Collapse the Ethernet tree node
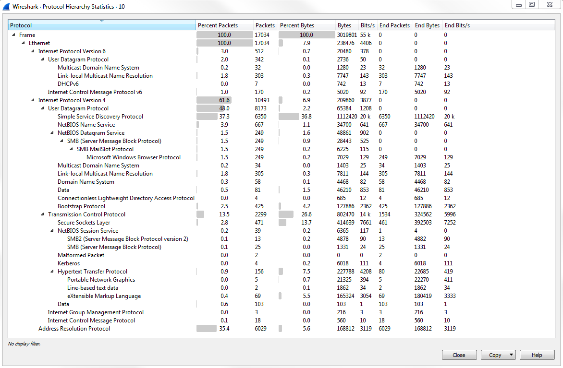563x368 pixels. pos(24,43)
